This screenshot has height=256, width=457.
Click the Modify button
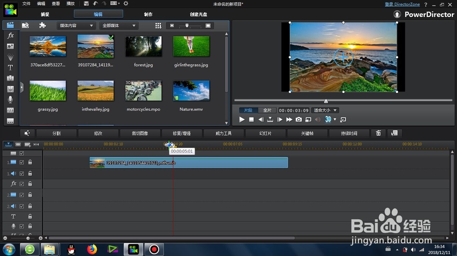[98, 133]
